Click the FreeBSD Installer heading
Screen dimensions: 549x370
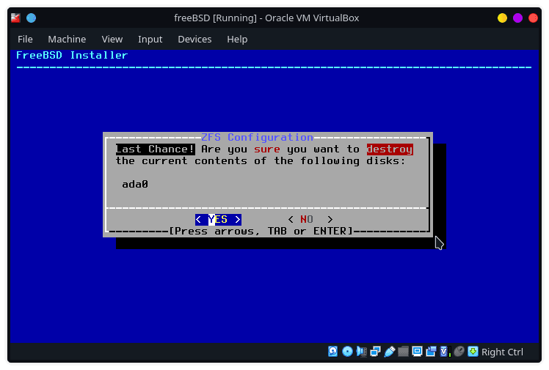coord(72,55)
